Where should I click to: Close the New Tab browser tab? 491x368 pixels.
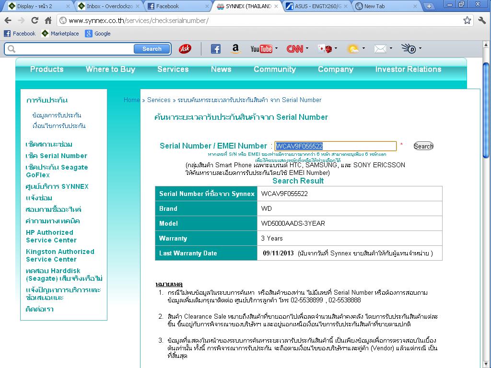415,6
